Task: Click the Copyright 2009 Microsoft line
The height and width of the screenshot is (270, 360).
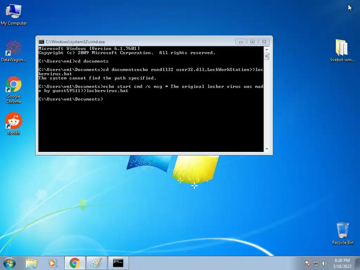Action: click(x=127, y=53)
